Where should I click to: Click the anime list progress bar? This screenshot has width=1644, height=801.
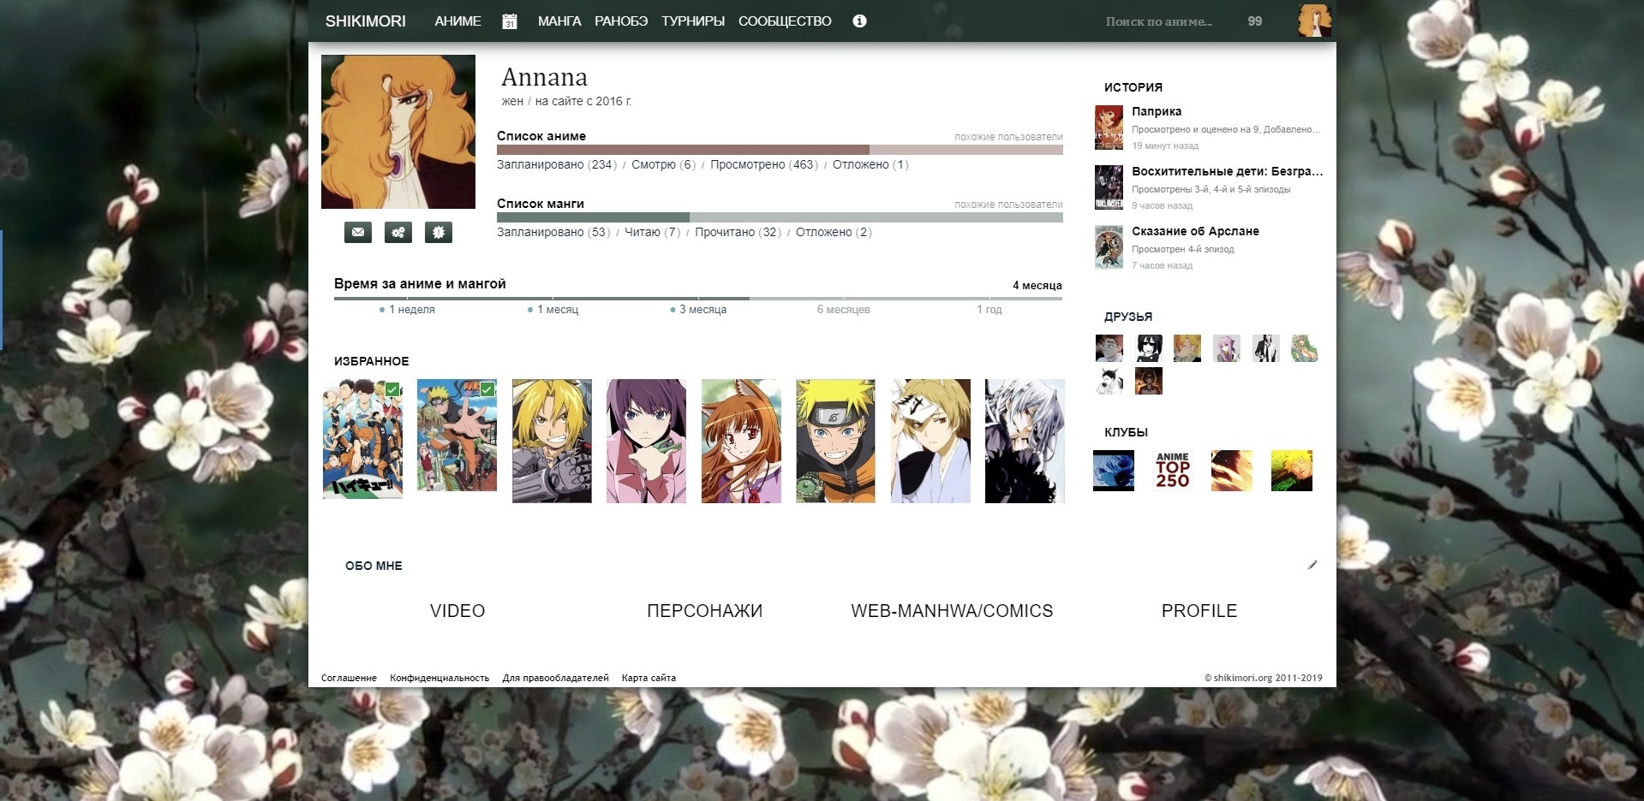pos(780,150)
